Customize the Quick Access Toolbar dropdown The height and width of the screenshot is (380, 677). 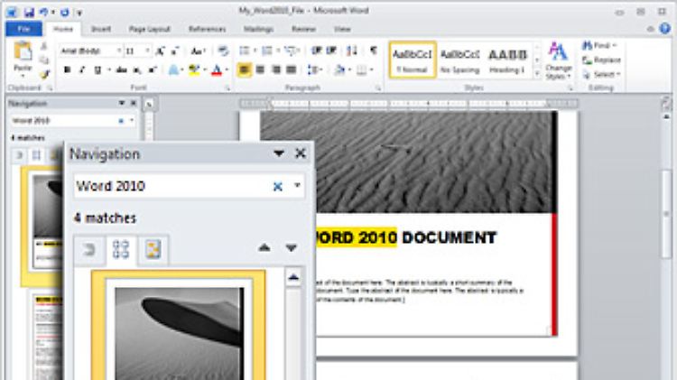pyautogui.click(x=79, y=13)
